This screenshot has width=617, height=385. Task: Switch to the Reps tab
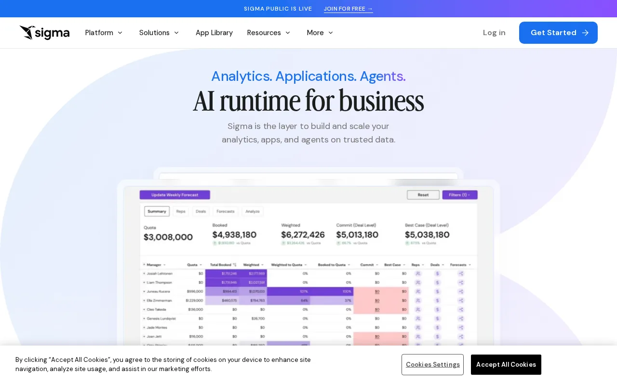(x=181, y=211)
